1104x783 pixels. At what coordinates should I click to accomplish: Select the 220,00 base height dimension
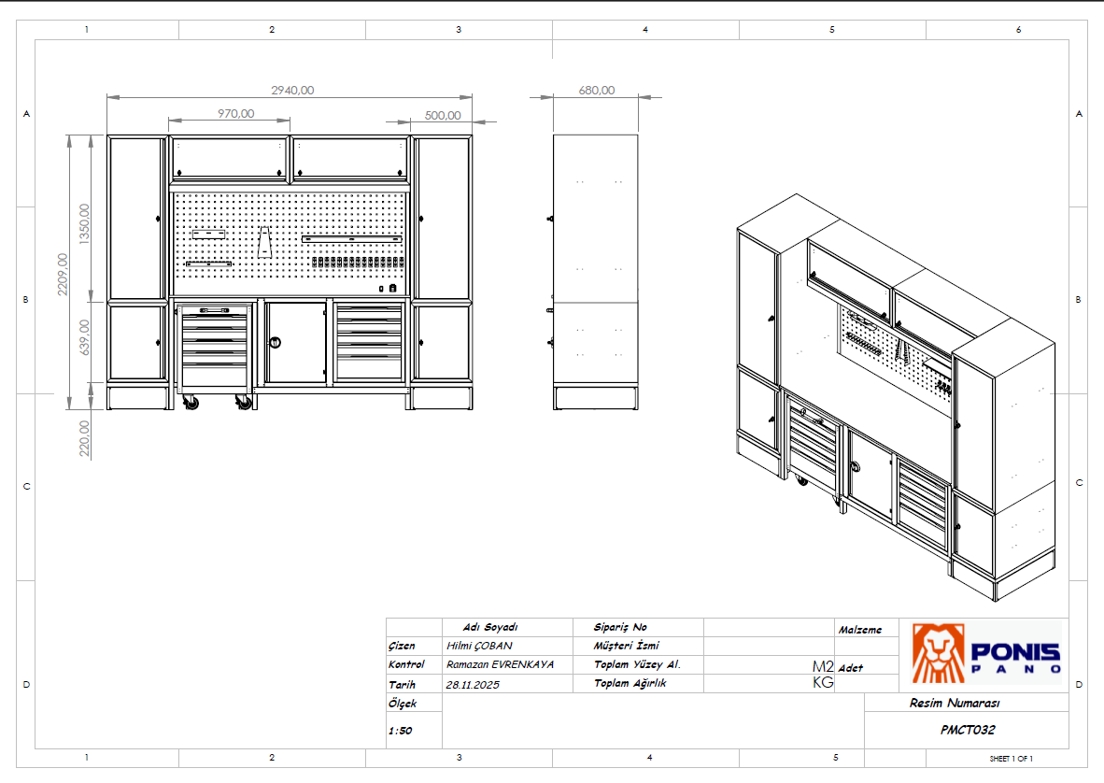coord(85,437)
